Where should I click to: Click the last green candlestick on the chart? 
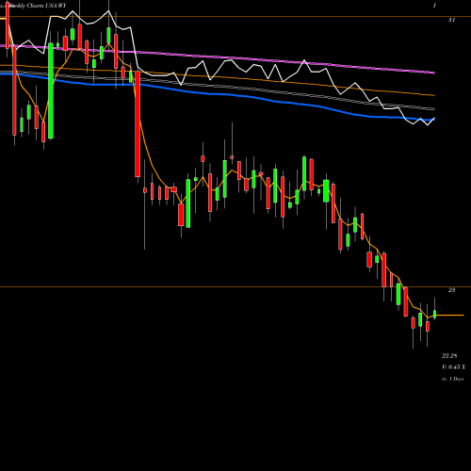tap(435, 314)
